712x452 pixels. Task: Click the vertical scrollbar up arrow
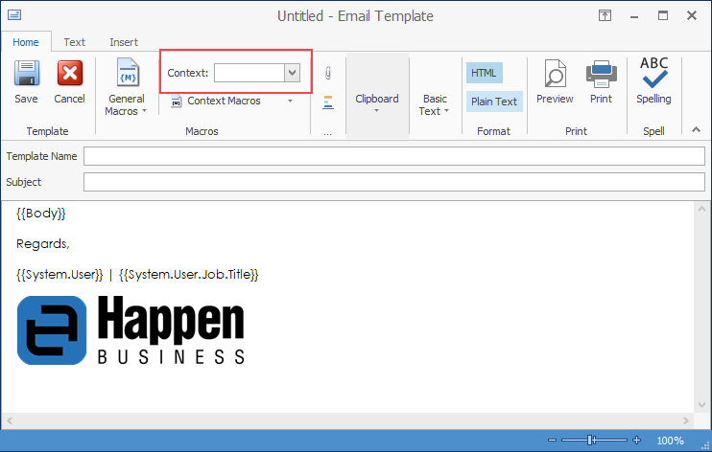coord(701,209)
